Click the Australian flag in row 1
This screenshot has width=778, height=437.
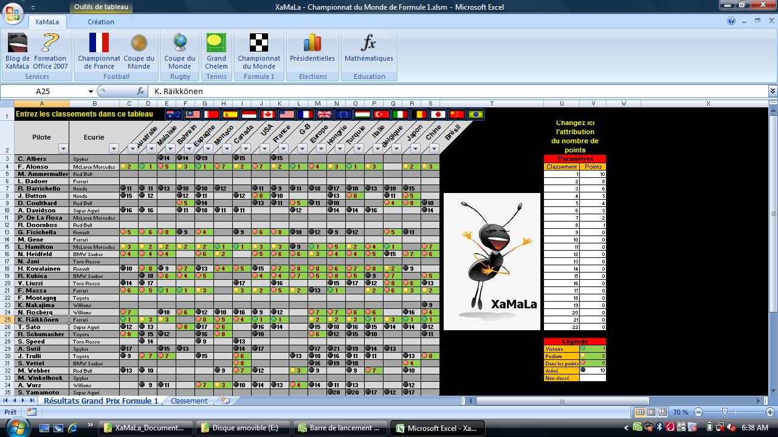tap(173, 114)
